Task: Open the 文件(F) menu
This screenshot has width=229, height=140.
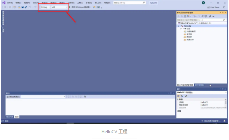Action: click(10, 3)
